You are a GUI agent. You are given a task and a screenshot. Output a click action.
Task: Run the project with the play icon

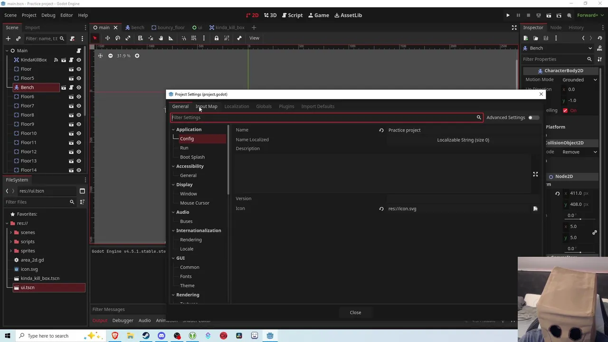pos(508,15)
